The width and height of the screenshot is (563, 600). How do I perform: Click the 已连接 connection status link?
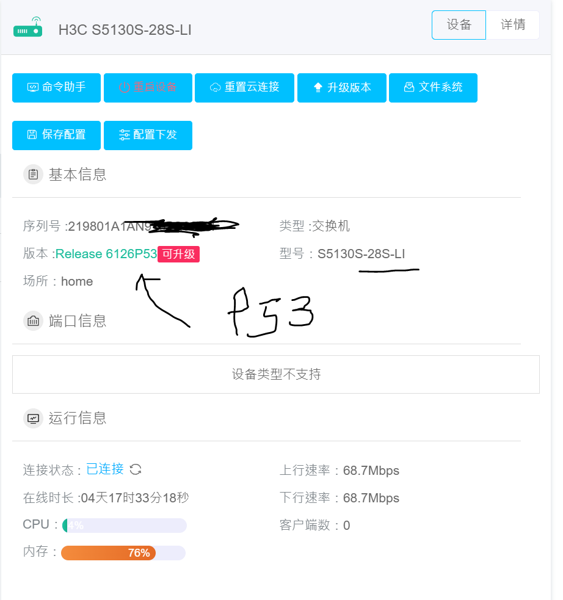point(105,469)
